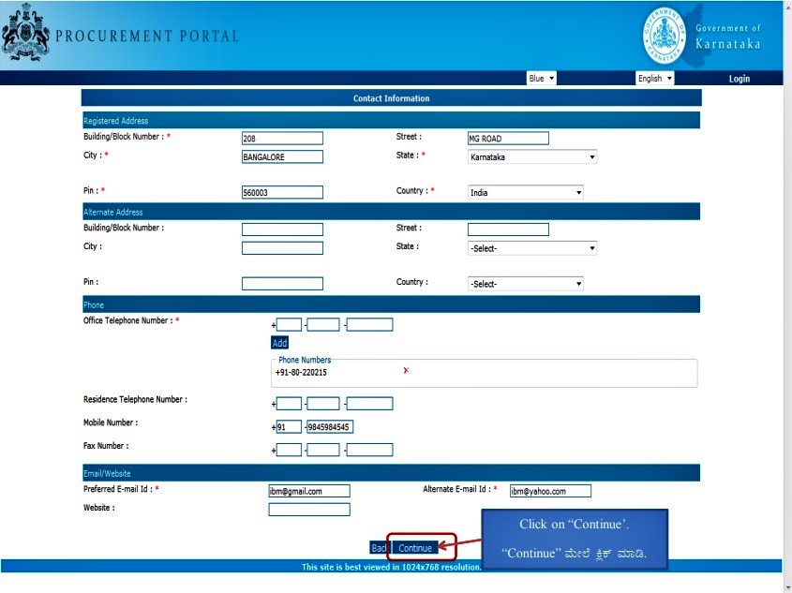Click Registered City field BANGALORE
792x593 pixels.
pos(282,157)
